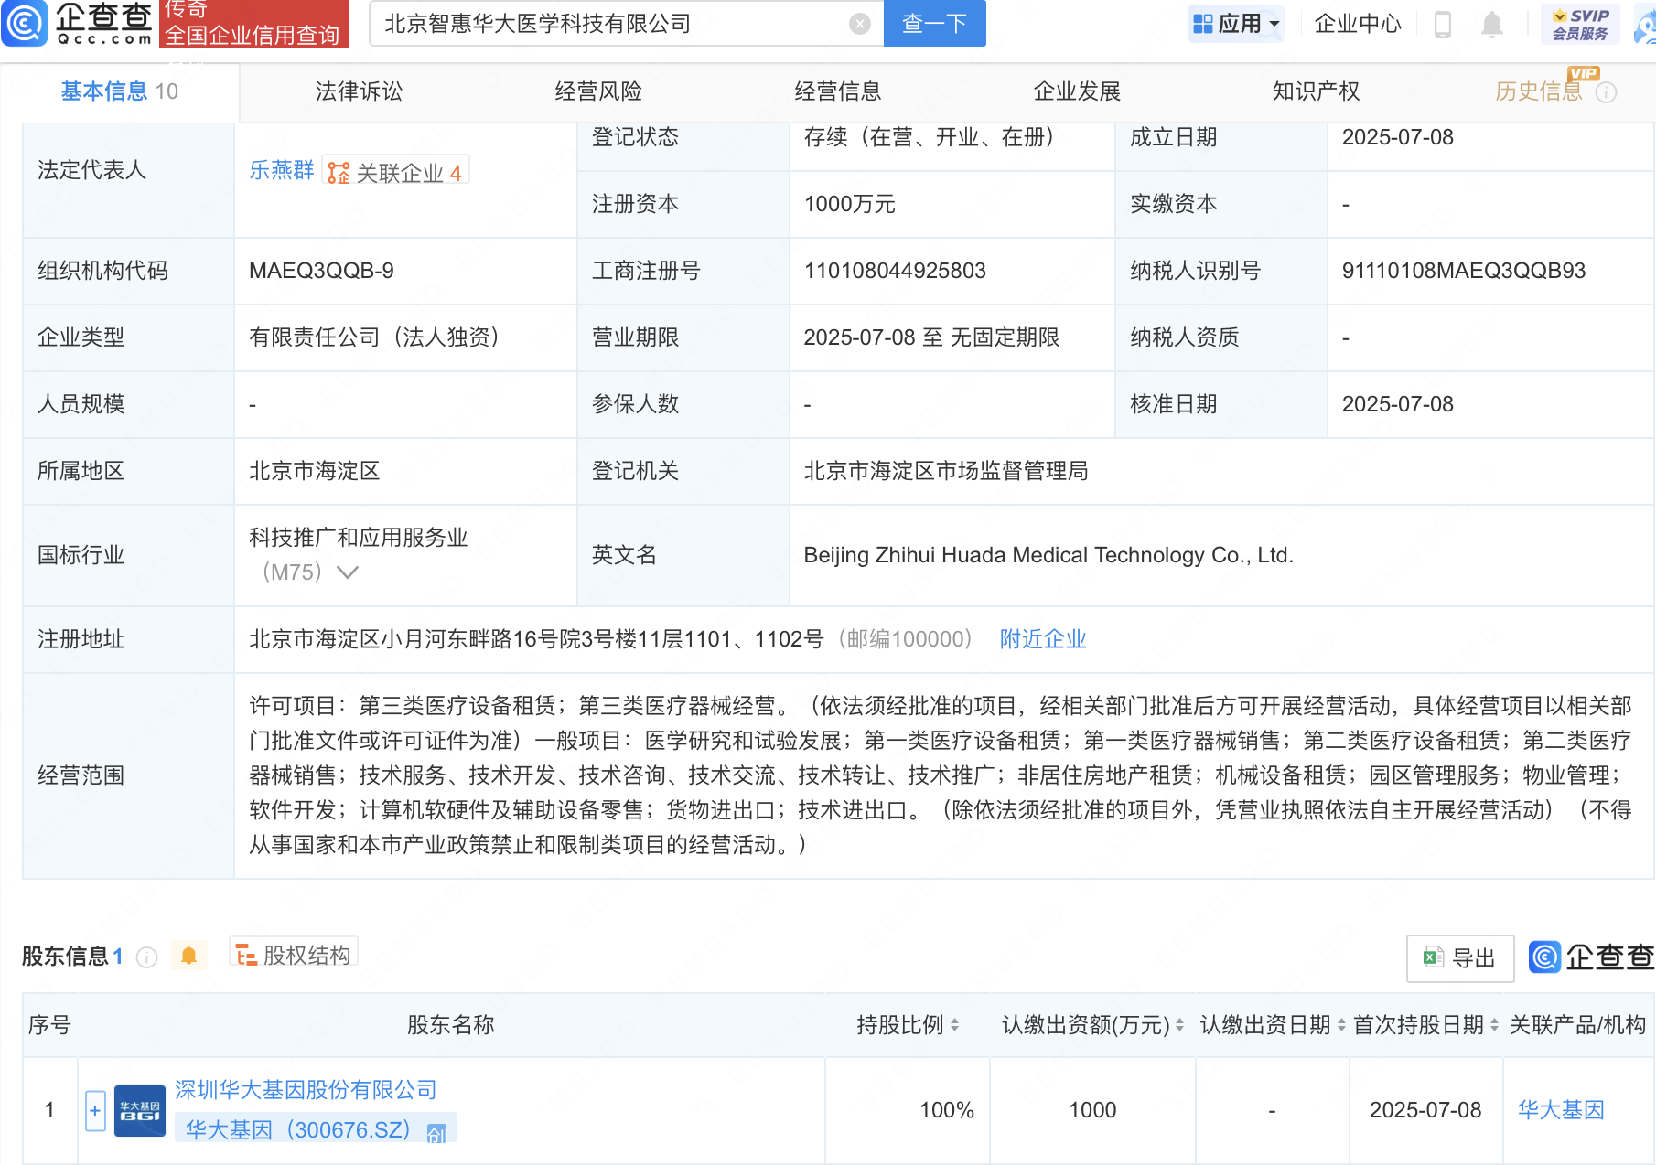The width and height of the screenshot is (1656, 1165).
Task: Open SVIP 会员服务
Action: (x=1580, y=25)
